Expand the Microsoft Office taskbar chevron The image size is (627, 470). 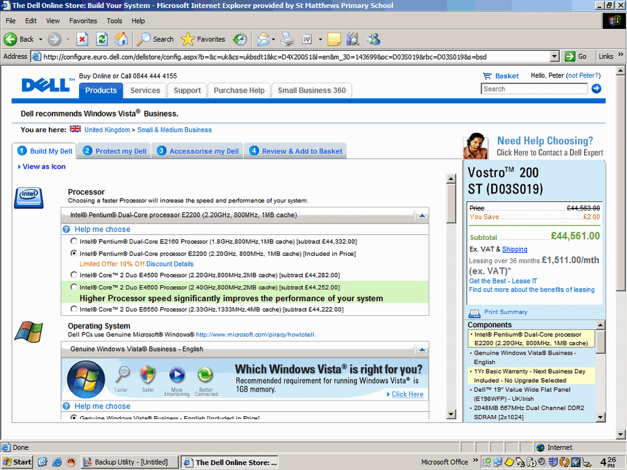475,459
